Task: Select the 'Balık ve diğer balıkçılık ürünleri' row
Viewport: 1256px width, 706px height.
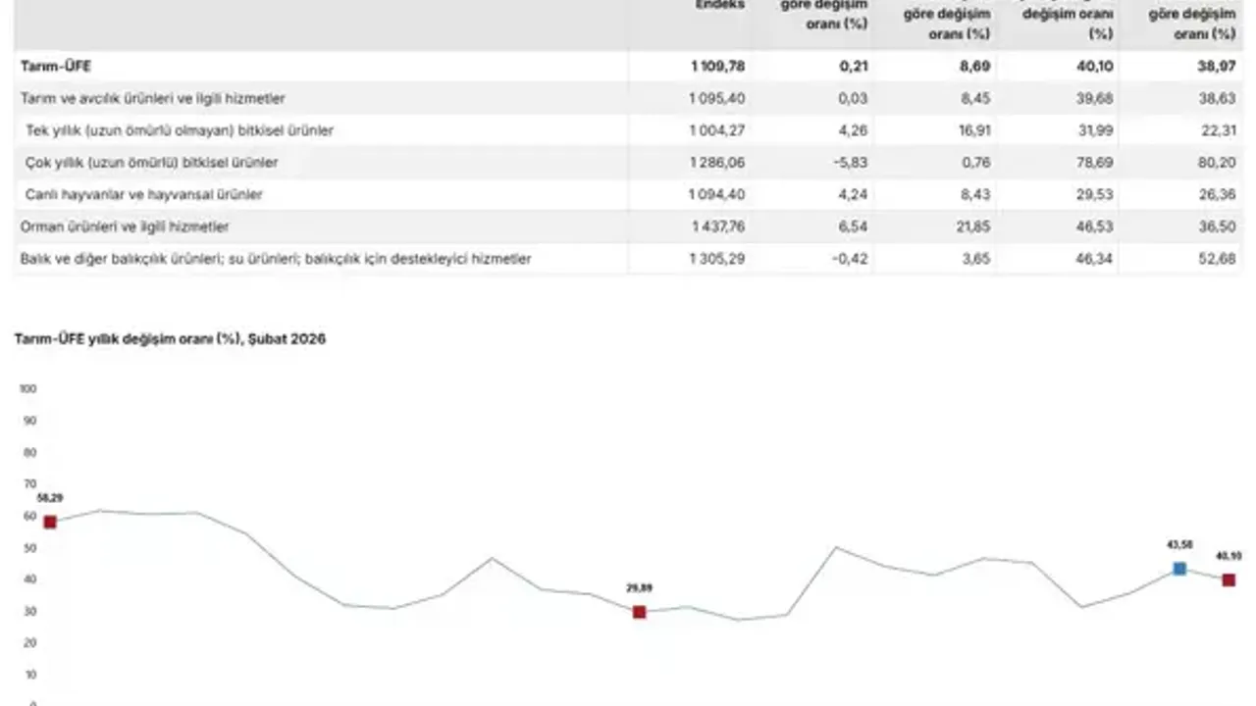Action: coord(276,259)
